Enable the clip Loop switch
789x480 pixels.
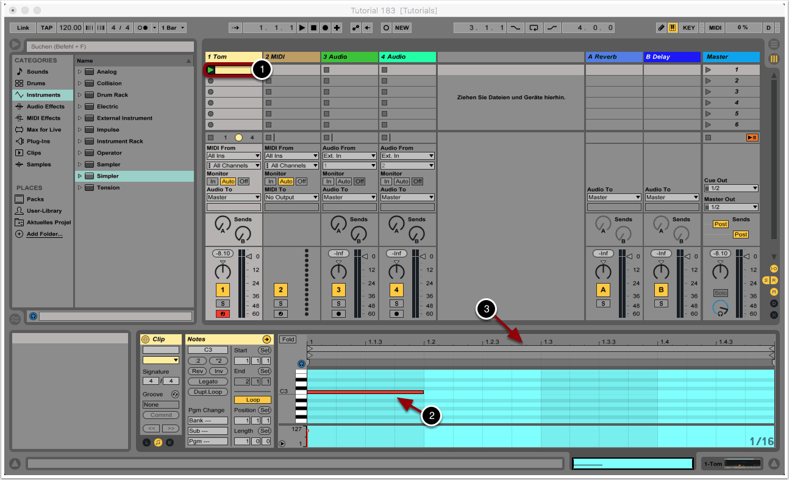click(x=252, y=399)
